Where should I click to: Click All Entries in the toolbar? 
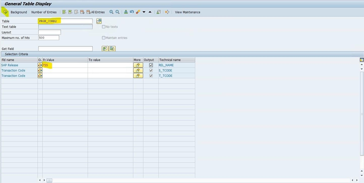pyautogui.click(x=95, y=12)
